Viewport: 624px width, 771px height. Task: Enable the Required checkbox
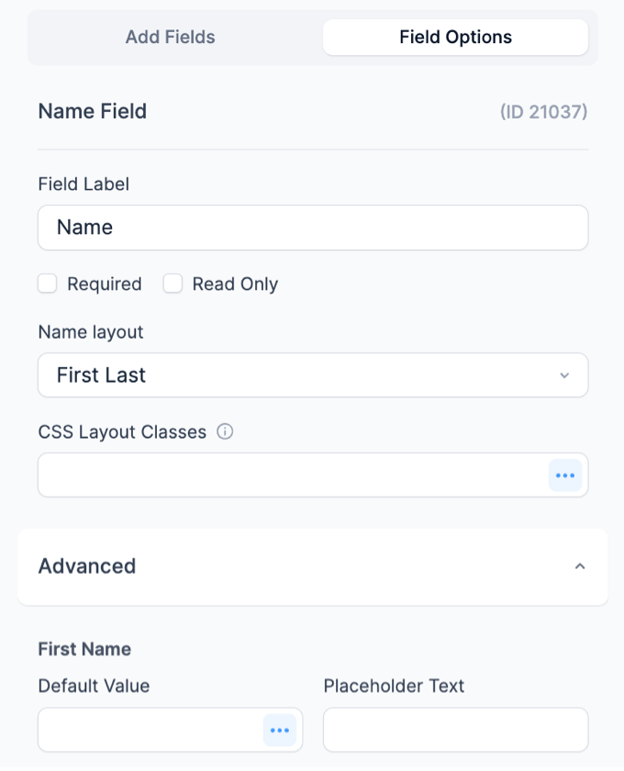click(47, 284)
